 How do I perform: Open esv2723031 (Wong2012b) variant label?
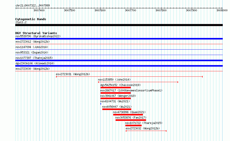(73, 74)
